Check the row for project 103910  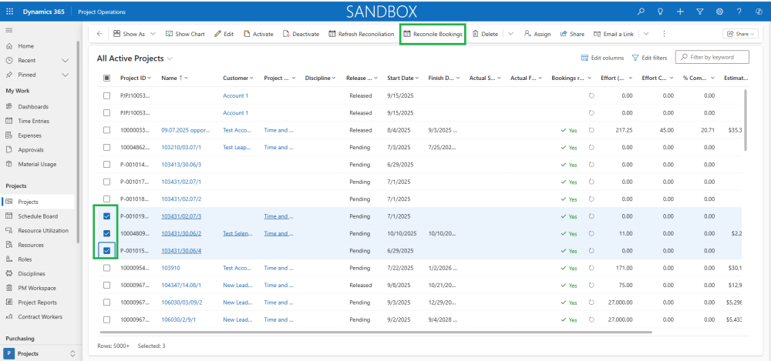coord(106,268)
